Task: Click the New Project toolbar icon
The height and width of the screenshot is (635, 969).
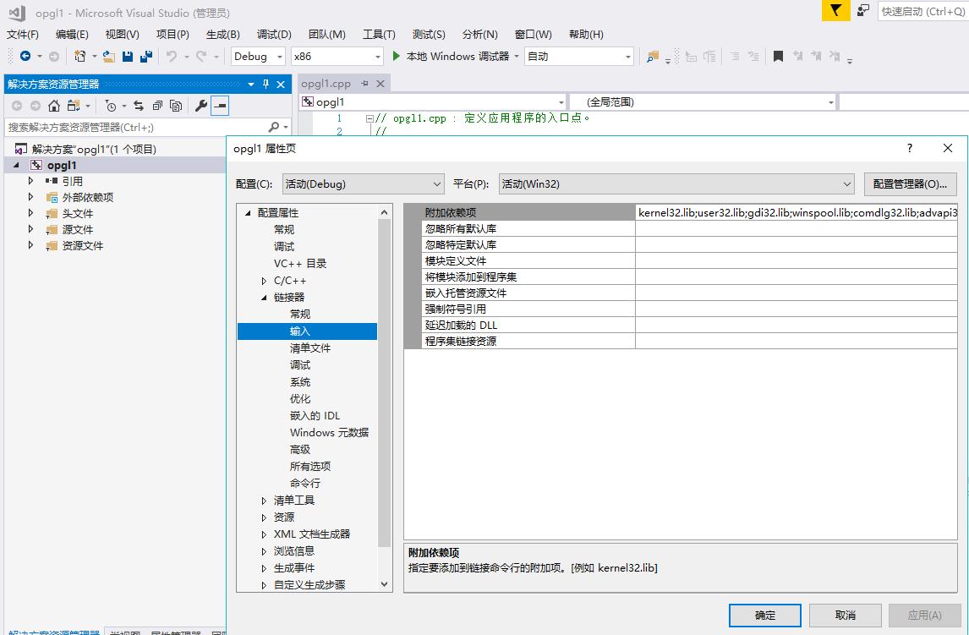Action: coord(79,56)
